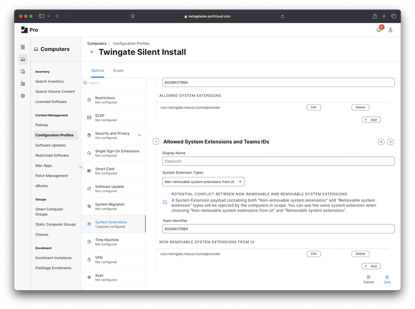The width and height of the screenshot is (415, 309).
Task: Open Policies in the sidebar
Action: [42, 125]
